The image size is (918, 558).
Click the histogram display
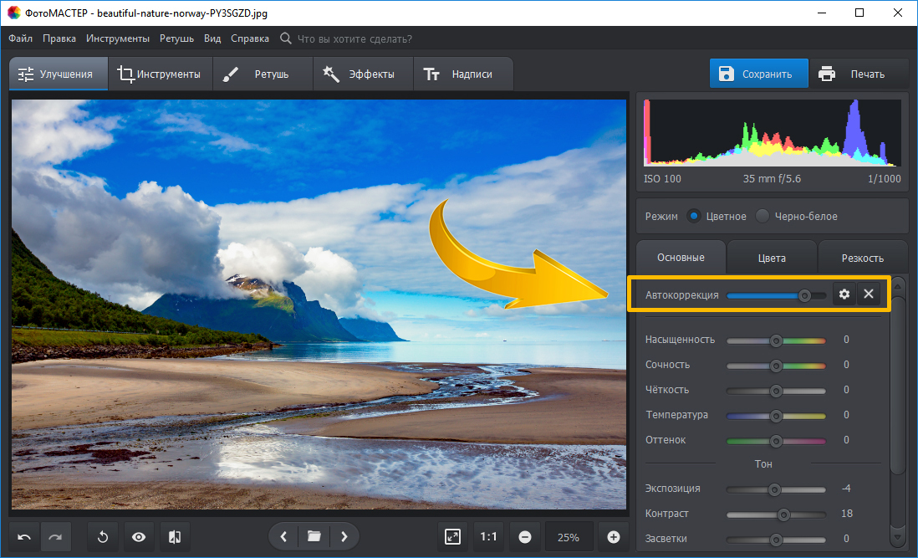click(x=773, y=132)
